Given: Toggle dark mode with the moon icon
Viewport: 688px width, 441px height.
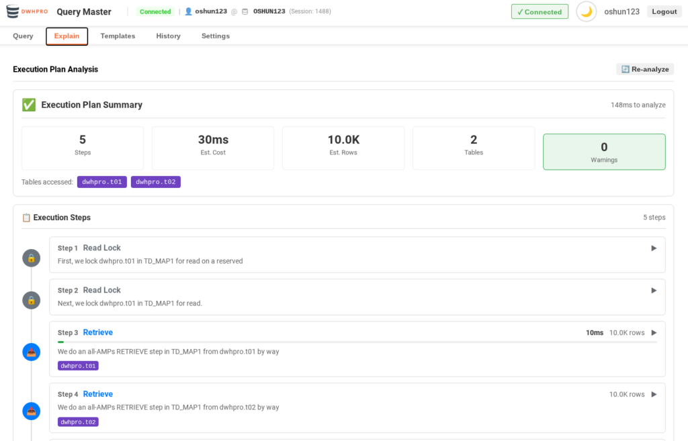Looking at the screenshot, I should [x=586, y=12].
